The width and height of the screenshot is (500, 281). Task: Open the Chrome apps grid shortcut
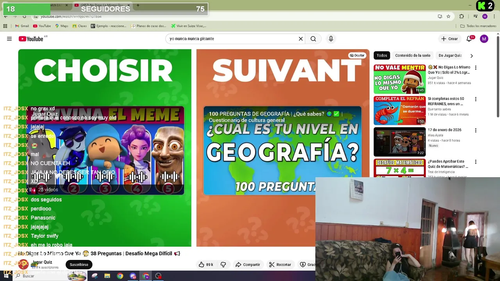pos(5,26)
